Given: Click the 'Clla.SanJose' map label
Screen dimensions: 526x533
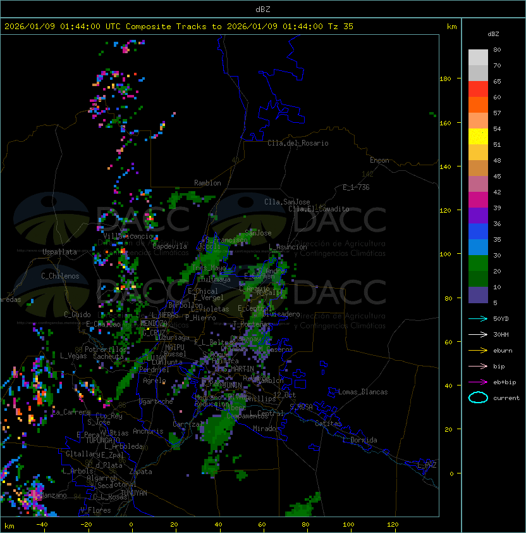Looking at the screenshot, I should pos(287,202).
